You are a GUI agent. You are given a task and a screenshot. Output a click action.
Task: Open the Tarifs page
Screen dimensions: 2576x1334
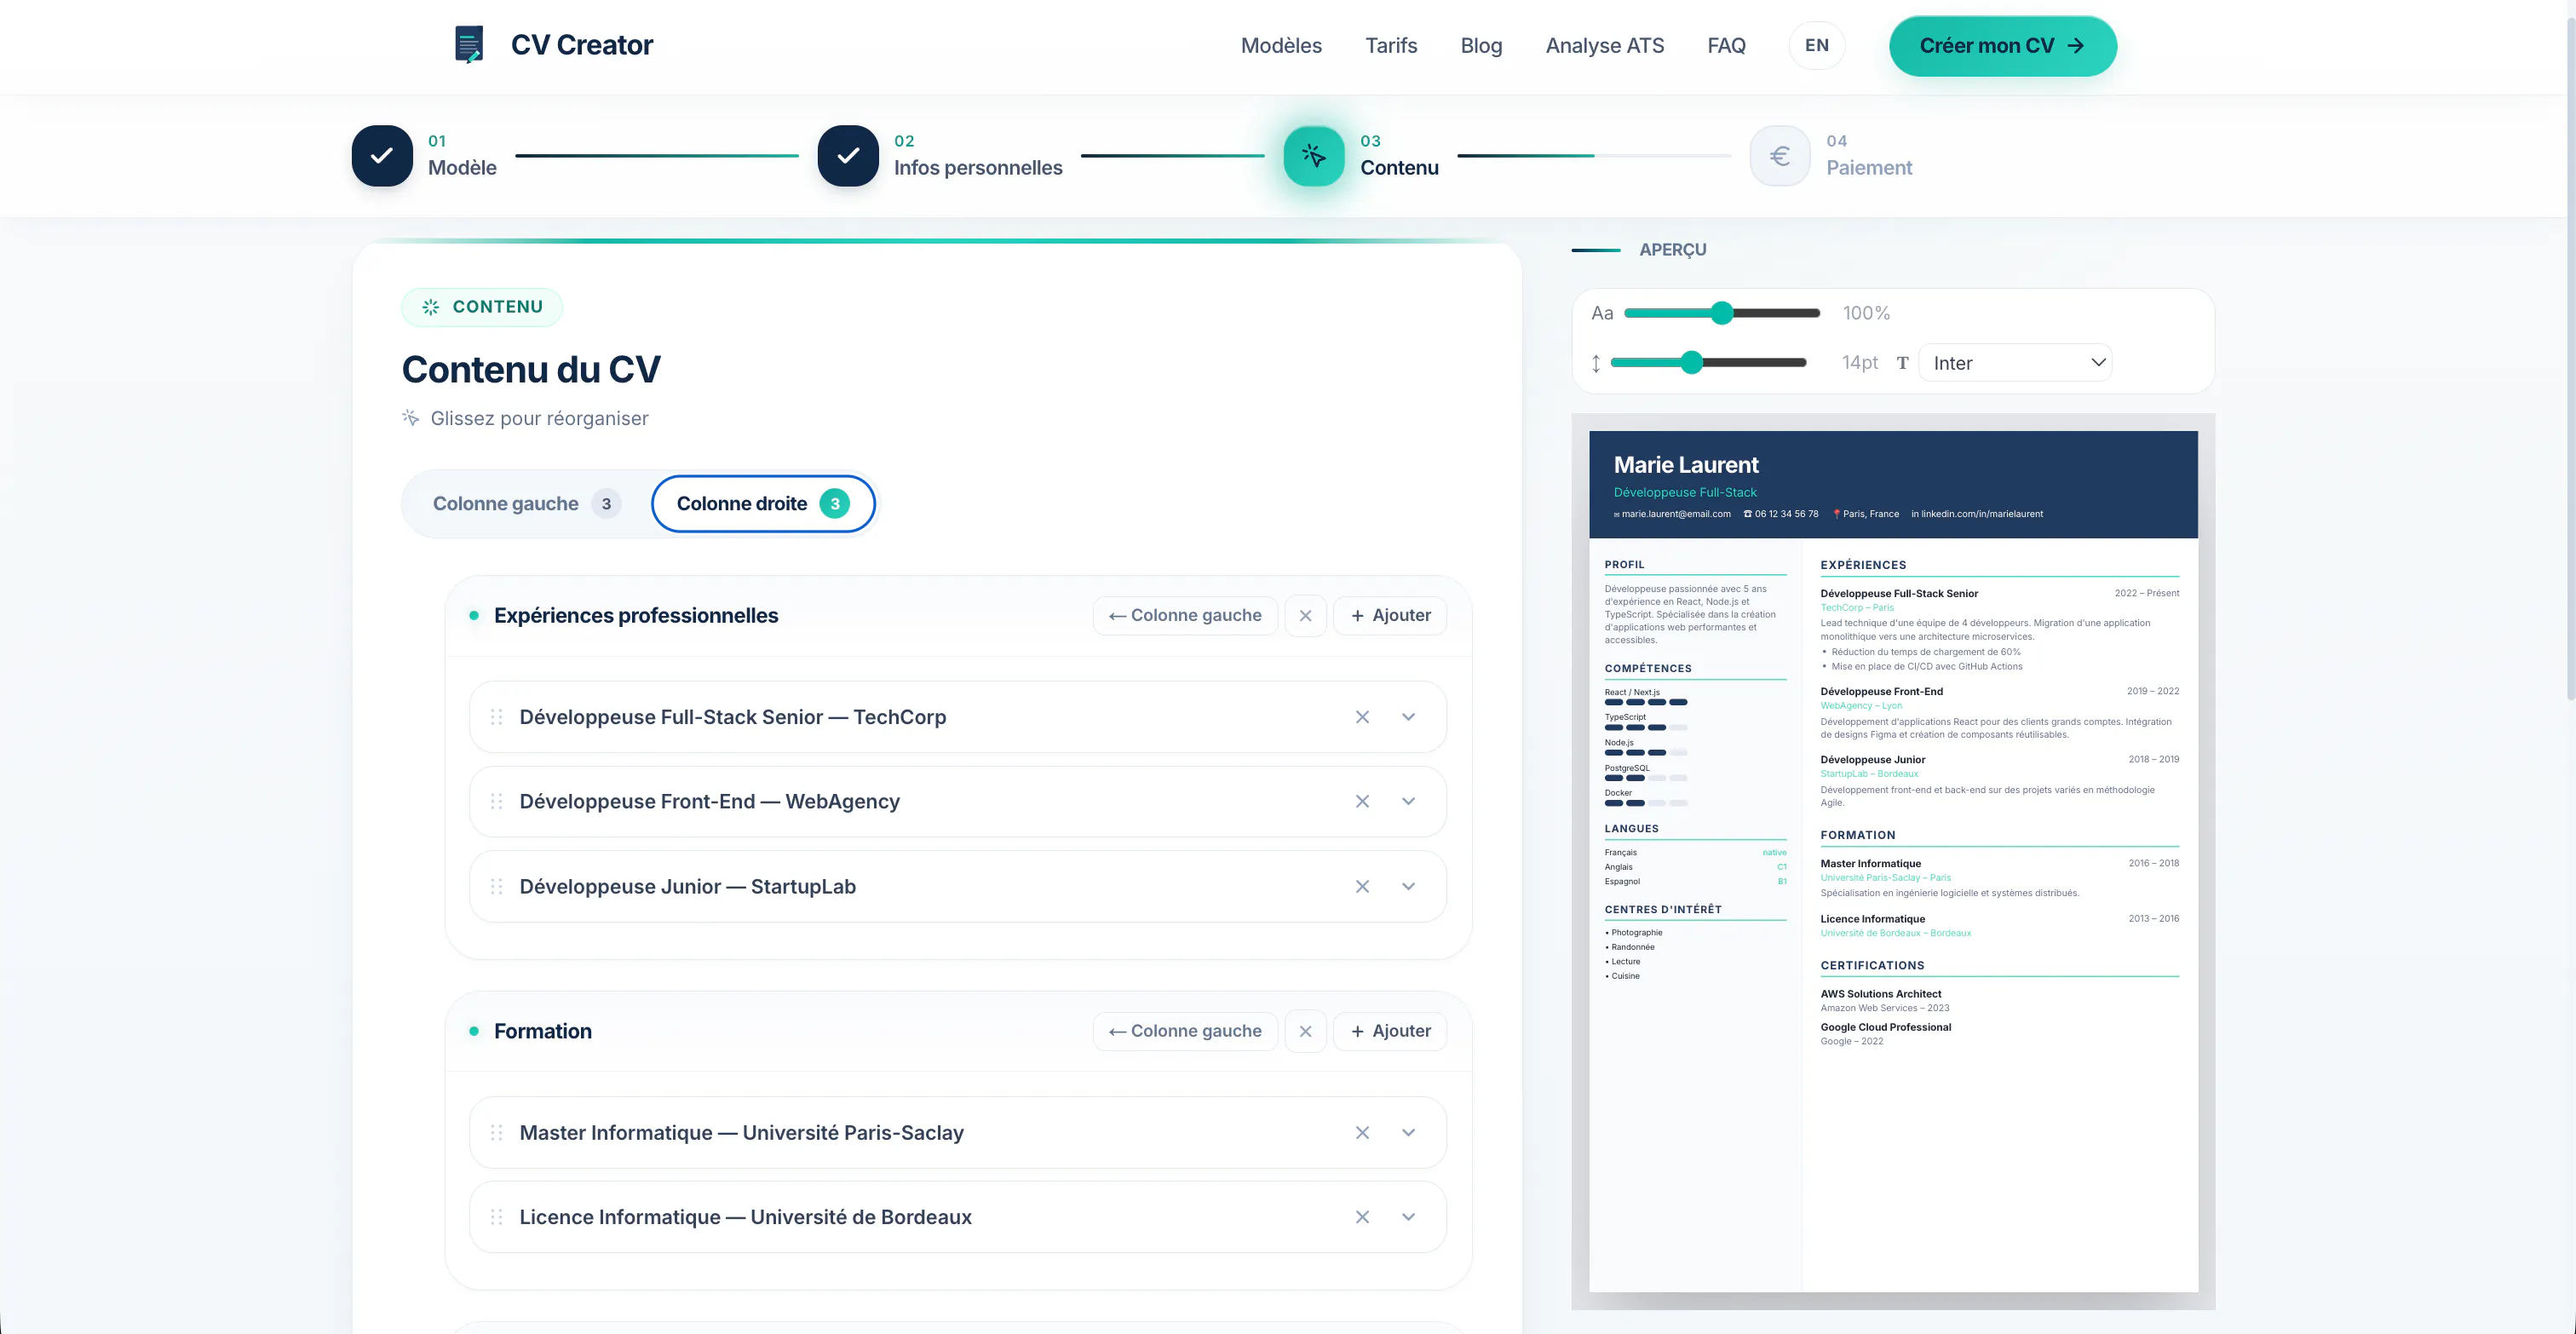[1391, 46]
